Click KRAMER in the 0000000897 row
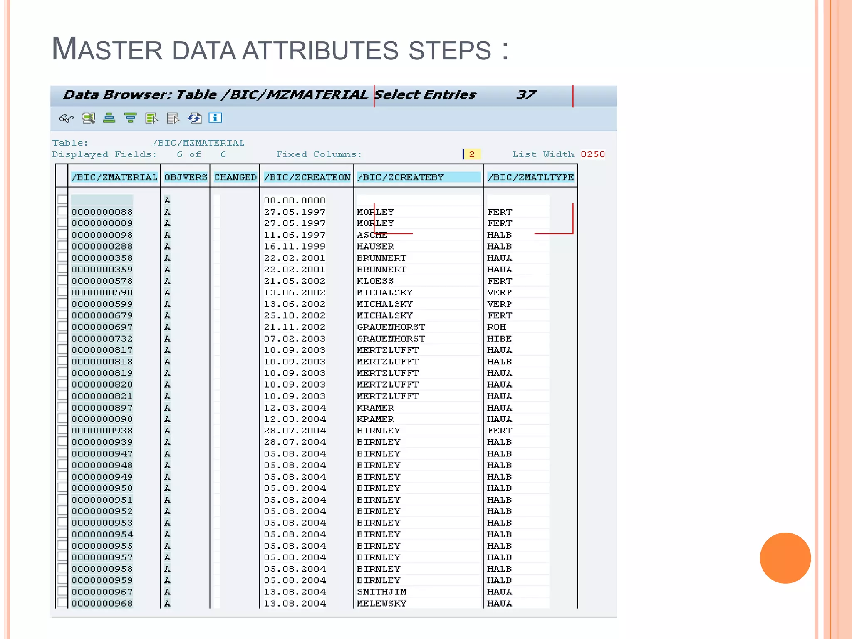Viewport: 852px width, 639px height. pyautogui.click(x=375, y=408)
